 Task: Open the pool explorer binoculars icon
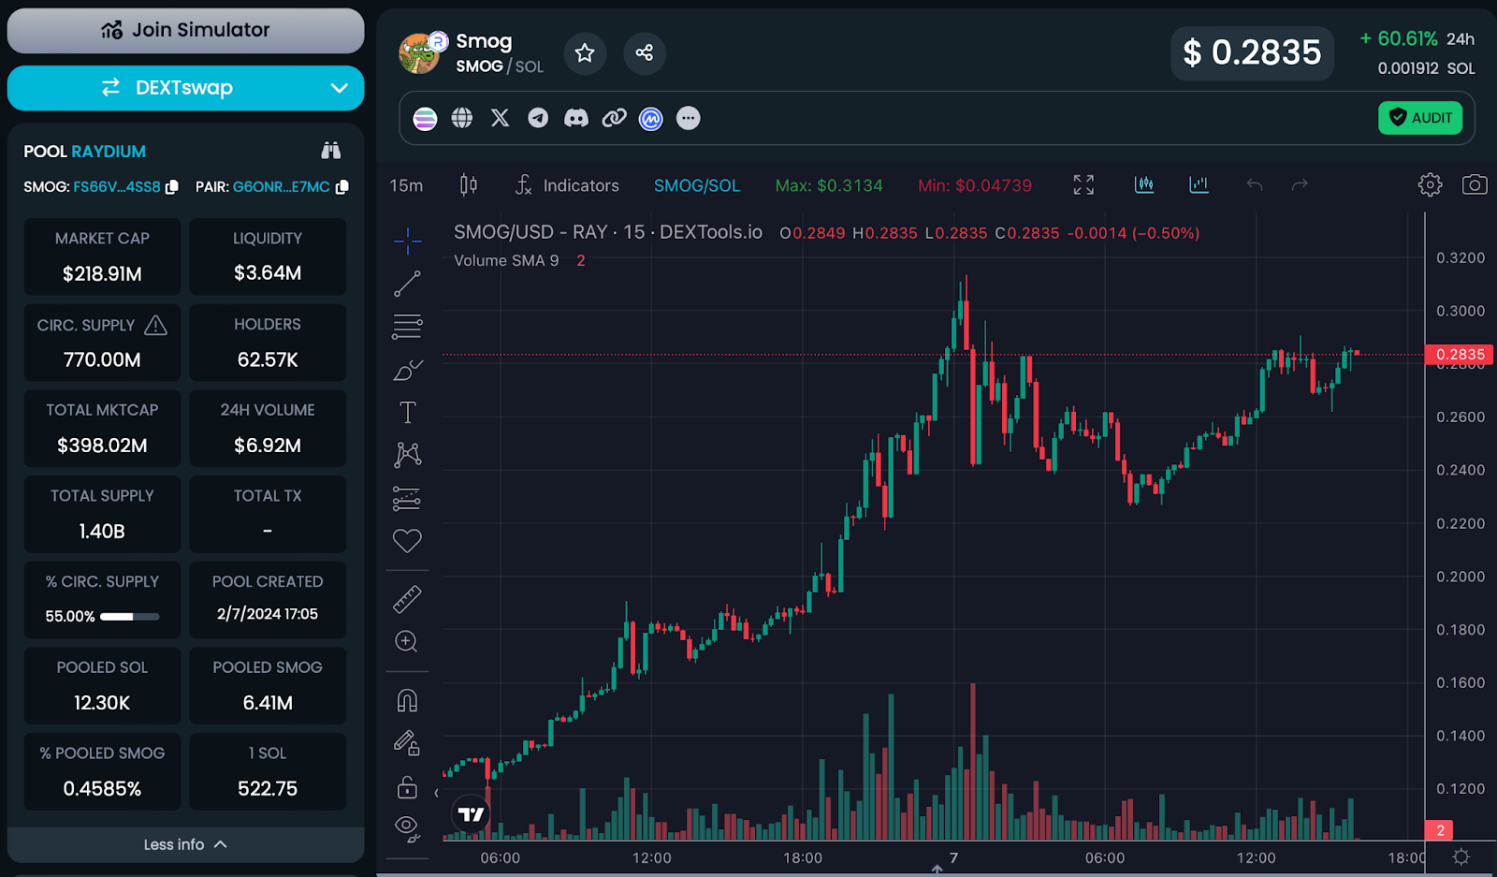(331, 151)
